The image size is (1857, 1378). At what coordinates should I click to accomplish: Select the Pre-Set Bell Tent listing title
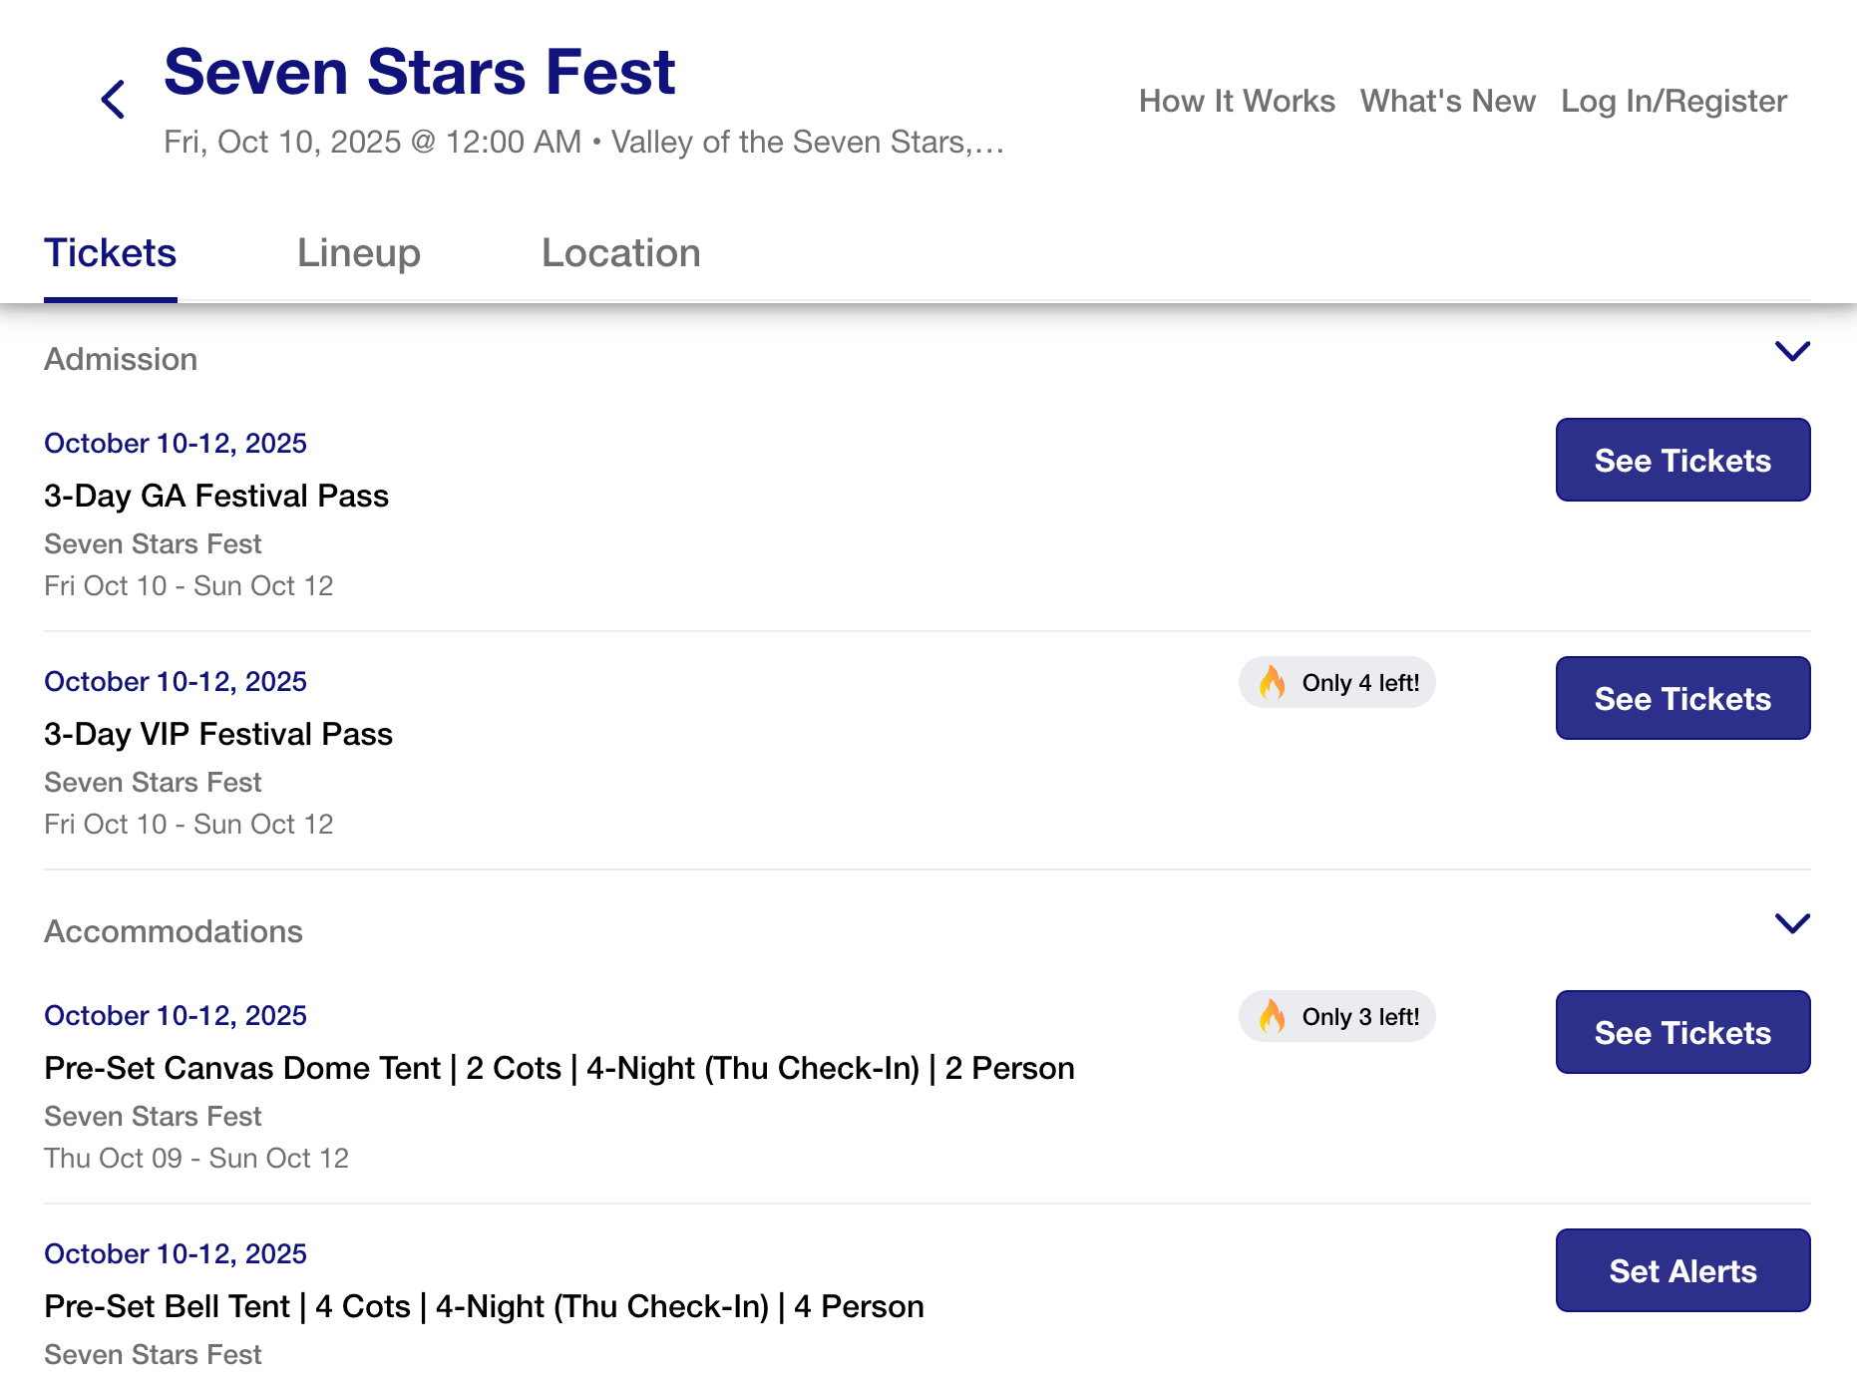[485, 1306]
